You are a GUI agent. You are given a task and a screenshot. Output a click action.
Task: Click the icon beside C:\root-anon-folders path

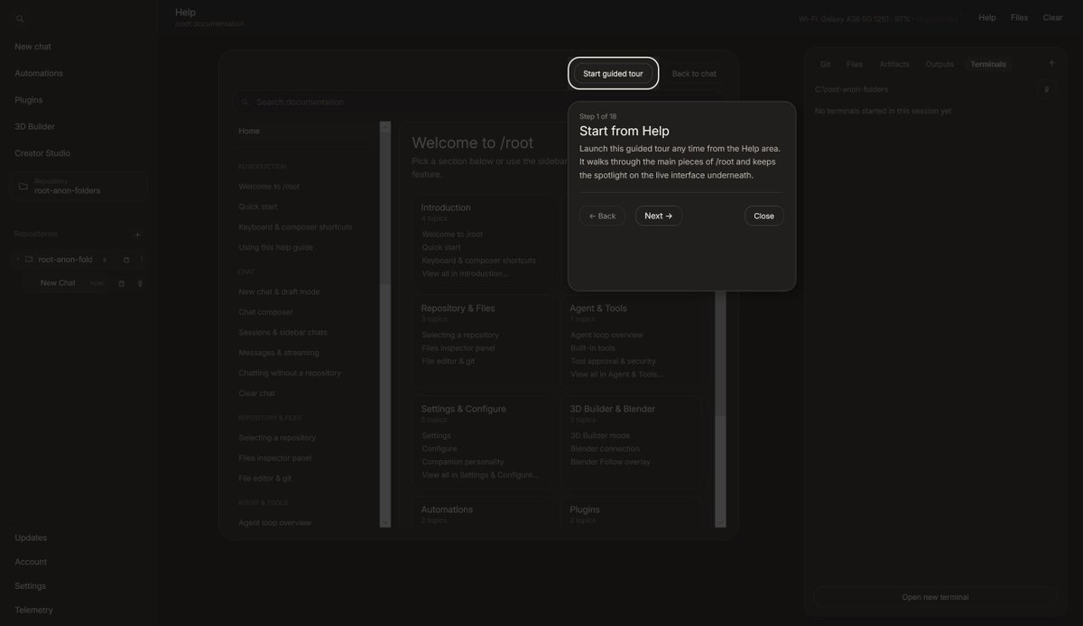pyautogui.click(x=1047, y=89)
